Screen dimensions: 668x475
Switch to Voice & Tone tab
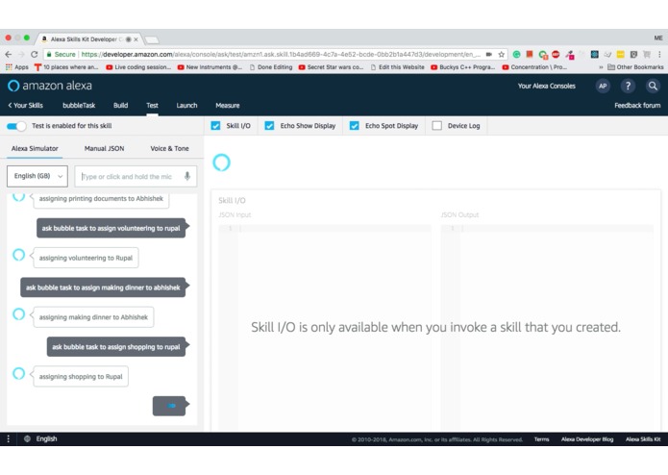169,148
